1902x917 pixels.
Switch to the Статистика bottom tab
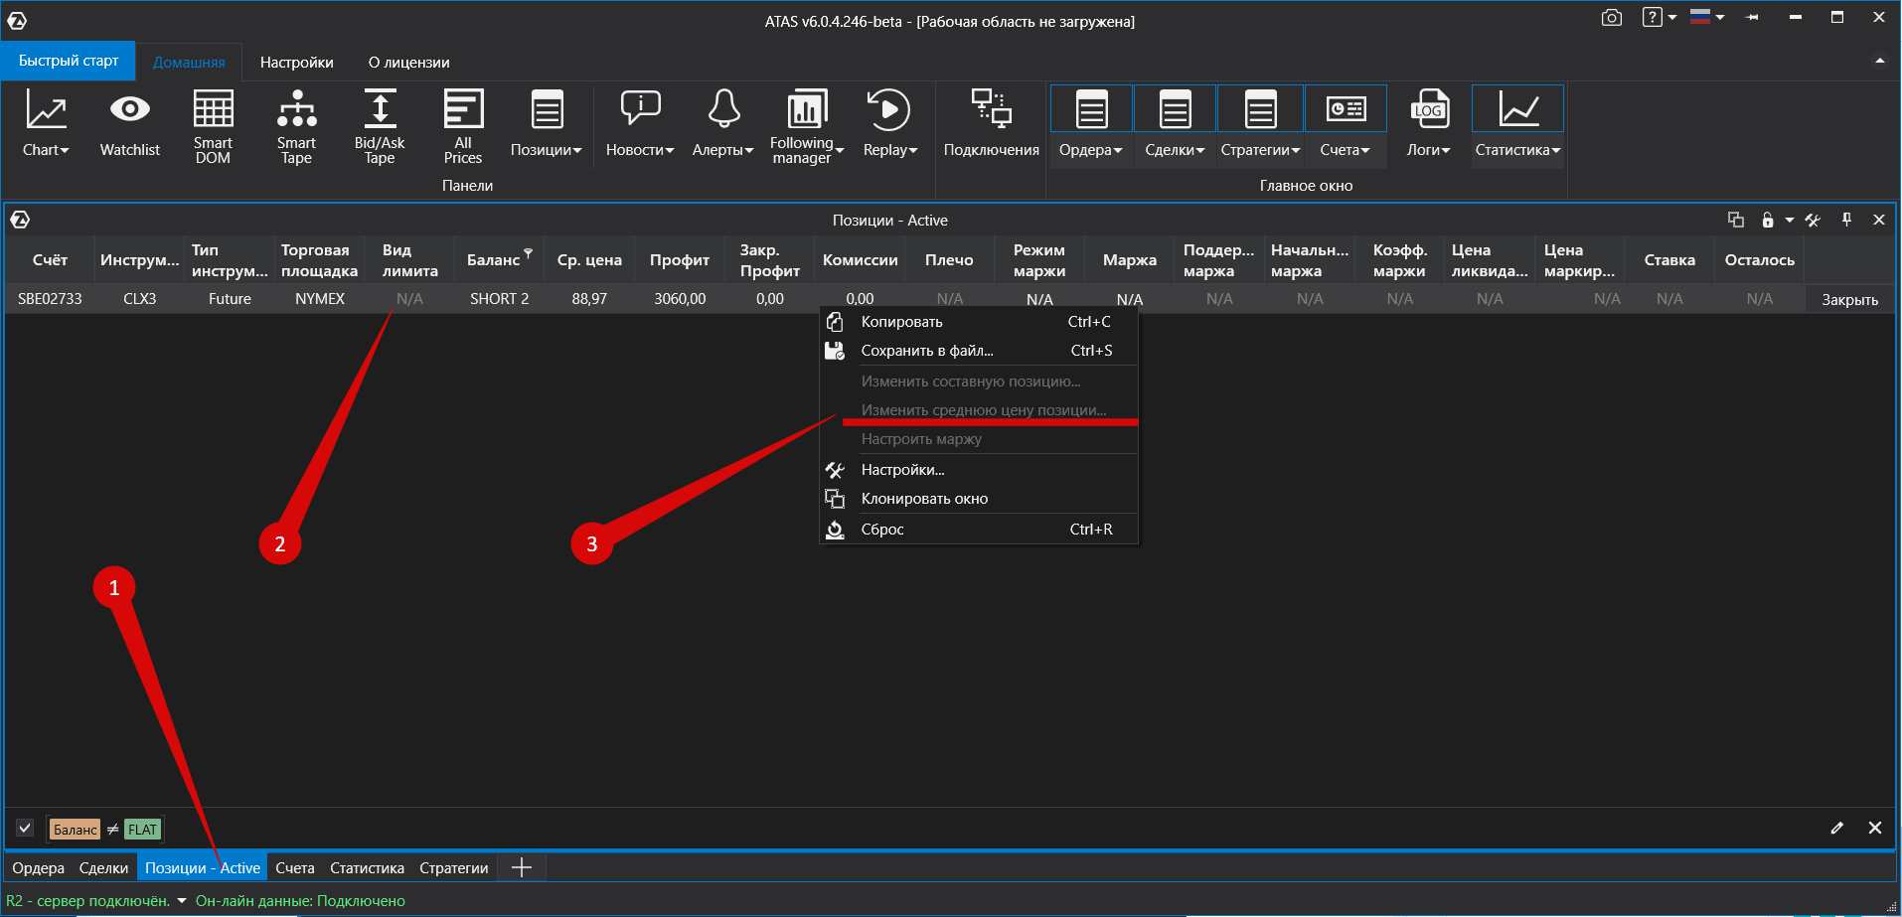click(368, 868)
